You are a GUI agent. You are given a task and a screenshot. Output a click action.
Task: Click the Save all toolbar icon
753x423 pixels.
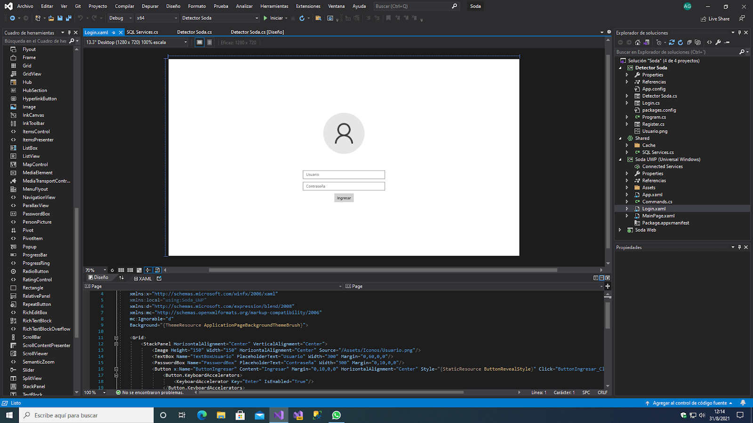69,18
